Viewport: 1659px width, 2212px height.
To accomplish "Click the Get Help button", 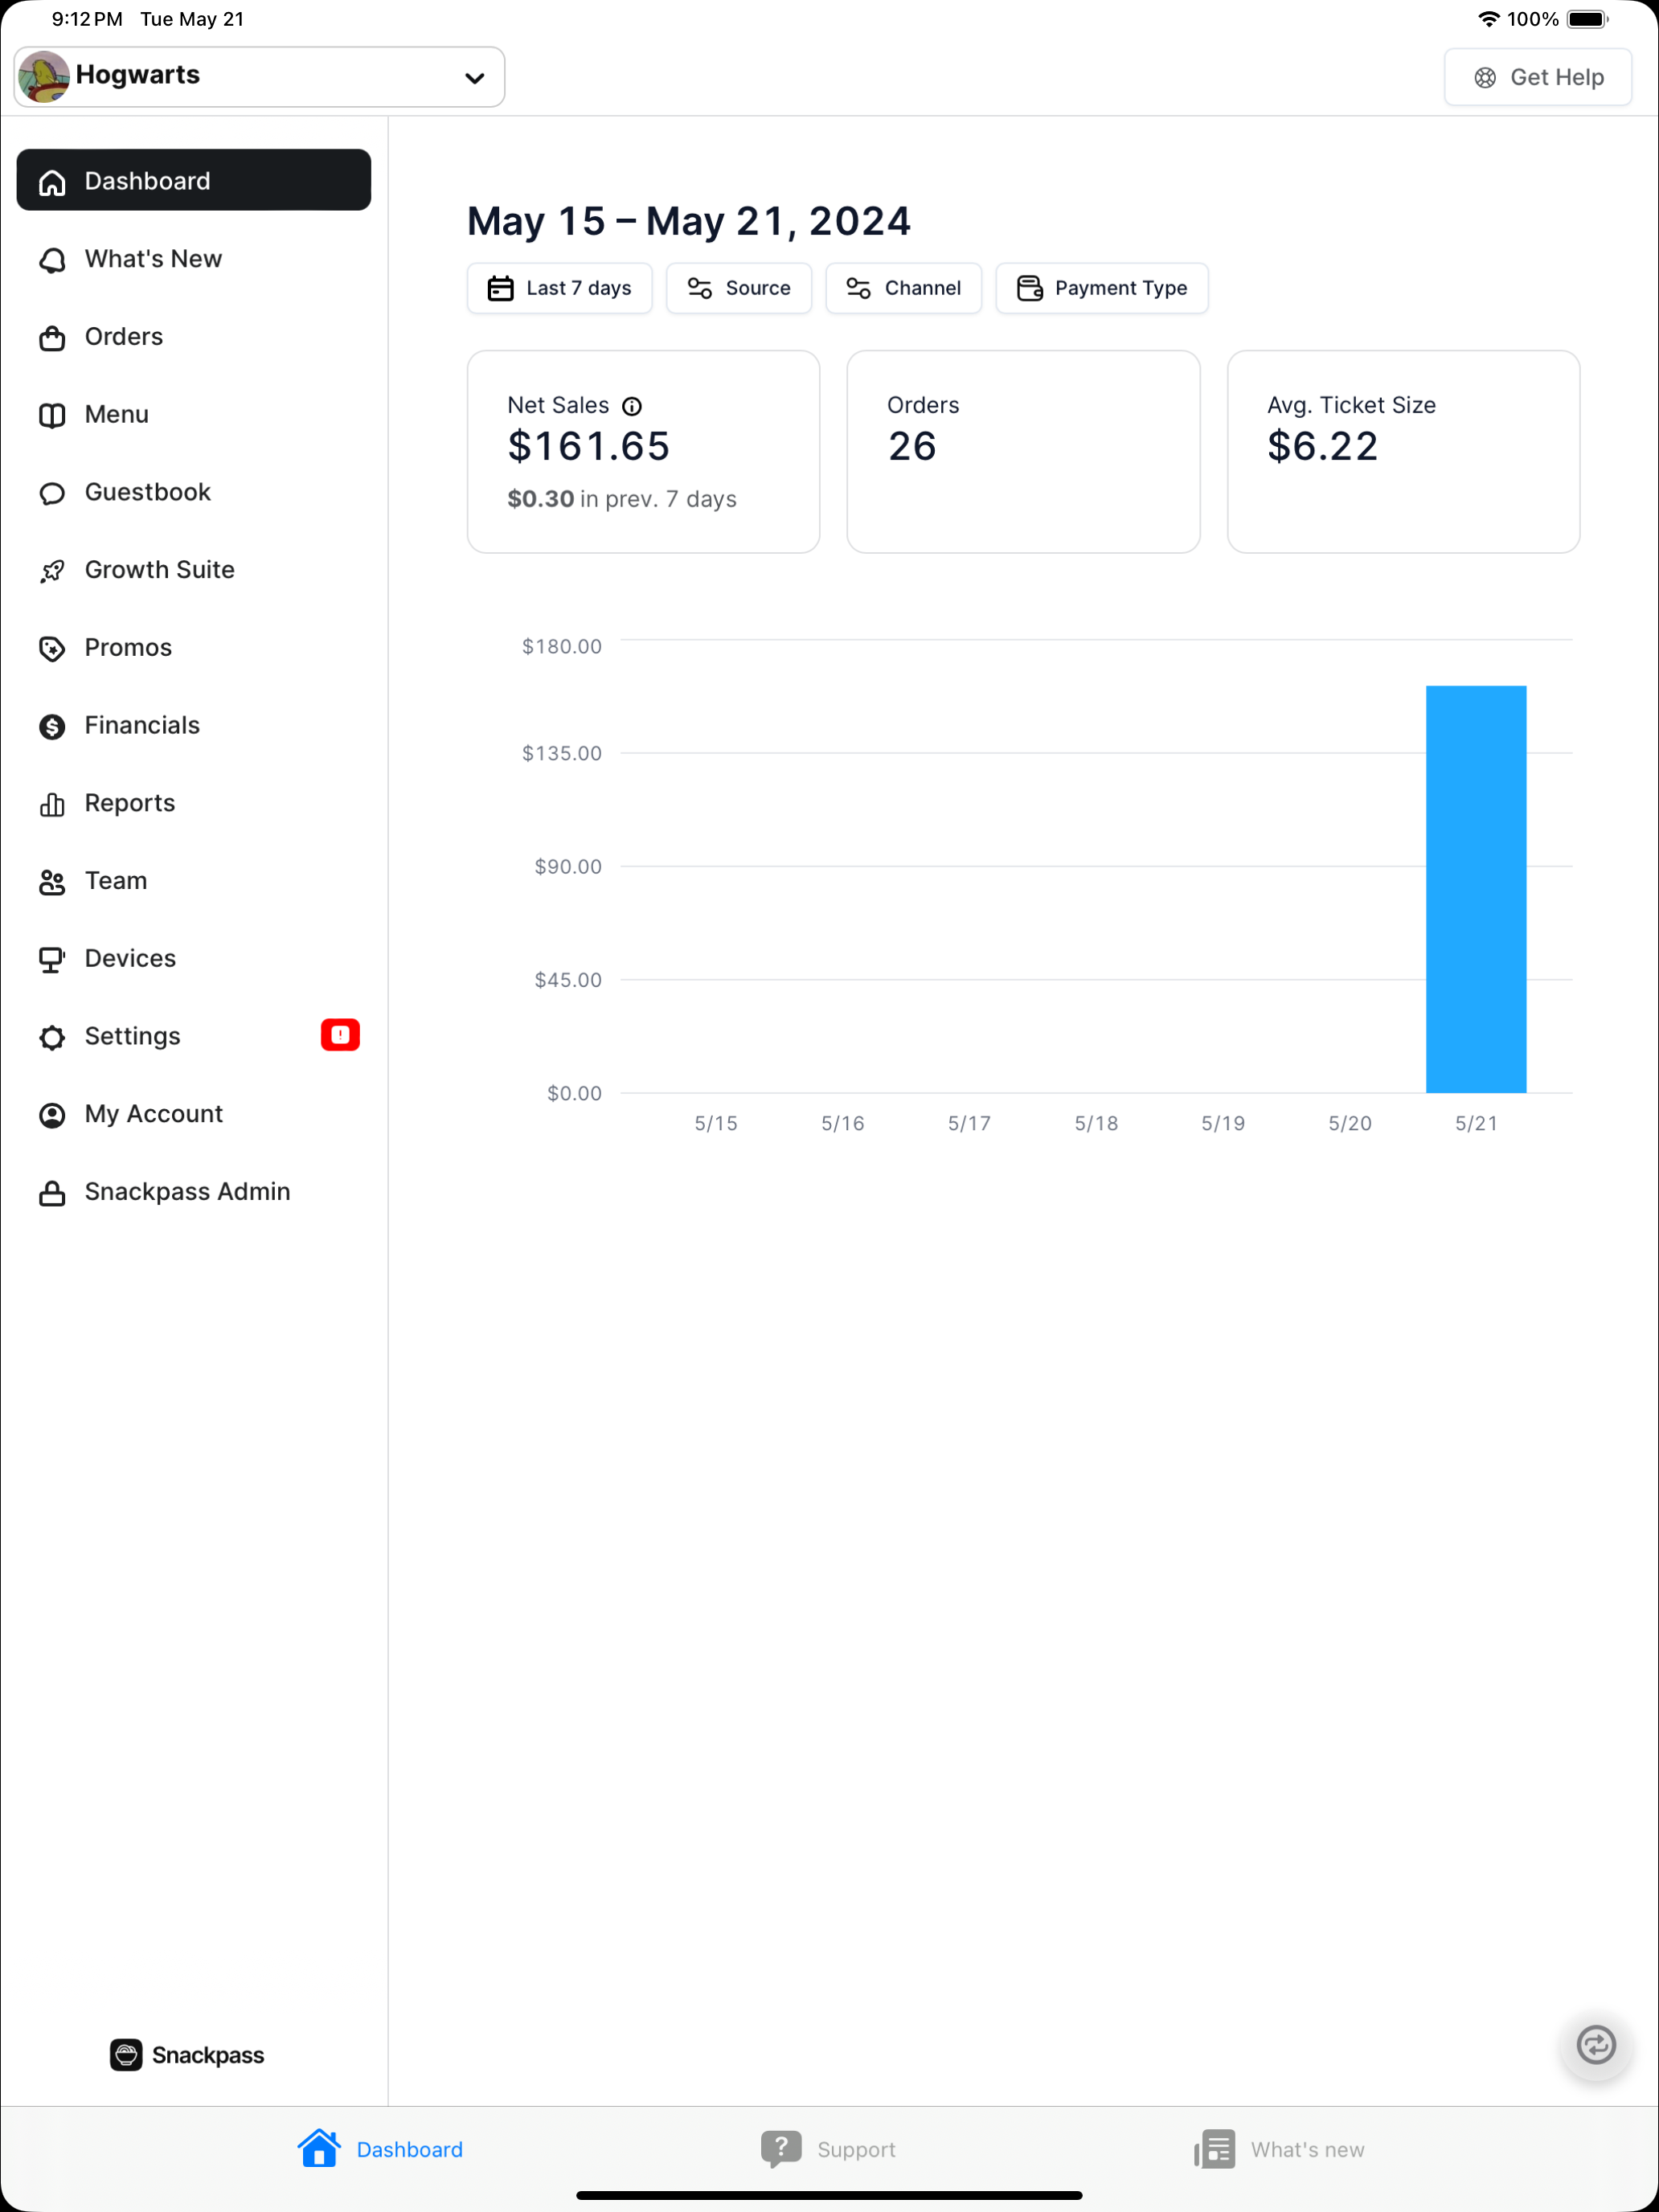I will [1538, 77].
